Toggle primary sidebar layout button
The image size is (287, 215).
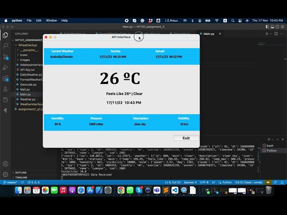click(267, 27)
